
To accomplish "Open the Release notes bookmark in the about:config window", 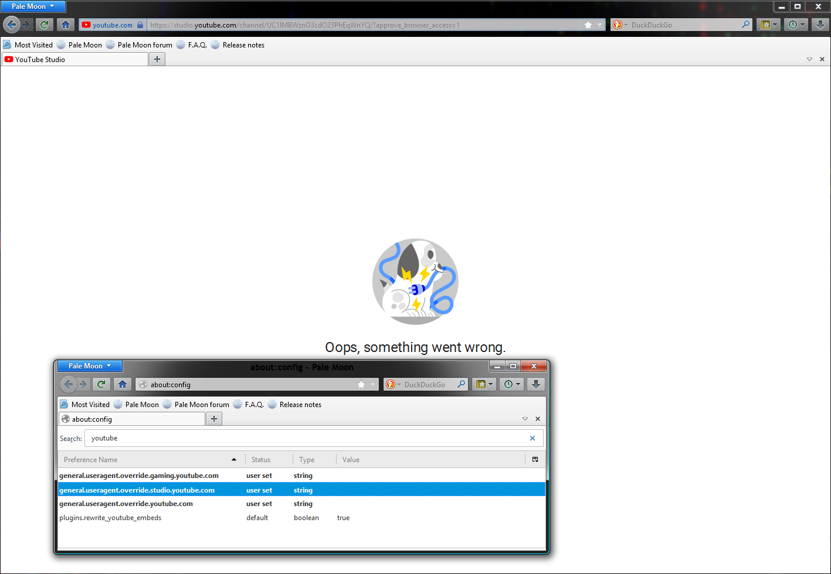I will tap(294, 404).
